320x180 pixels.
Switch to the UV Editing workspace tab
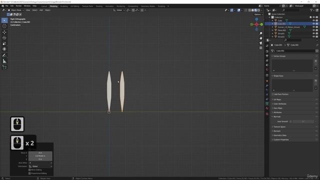point(74,6)
